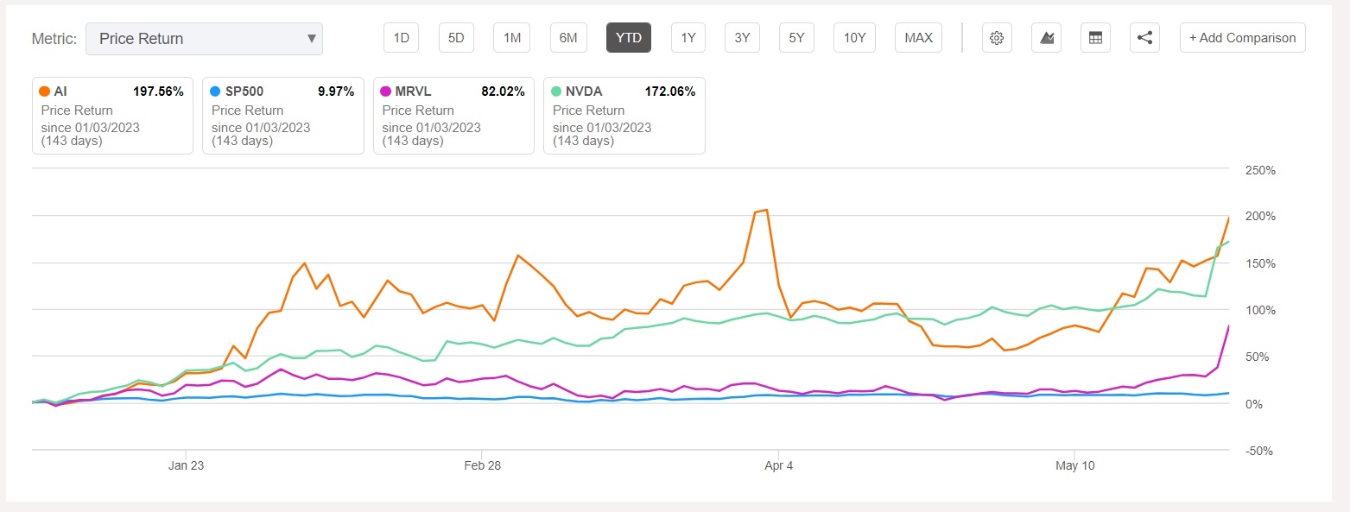Image resolution: width=1350 pixels, height=512 pixels.
Task: Select the MAX time range
Action: coord(918,38)
